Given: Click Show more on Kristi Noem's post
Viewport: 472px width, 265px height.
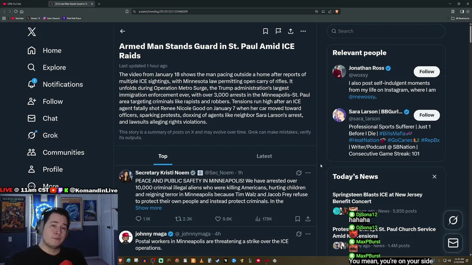Looking at the screenshot, I should (148, 208).
